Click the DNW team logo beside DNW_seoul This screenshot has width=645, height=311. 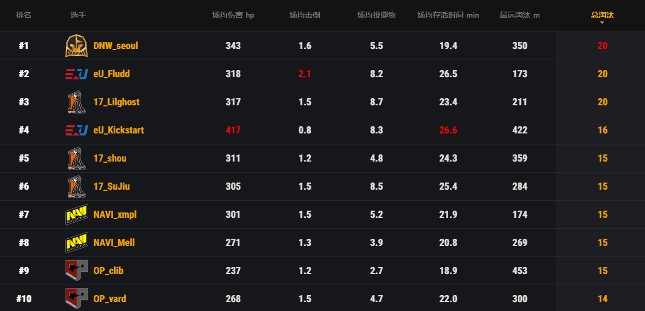tap(76, 46)
